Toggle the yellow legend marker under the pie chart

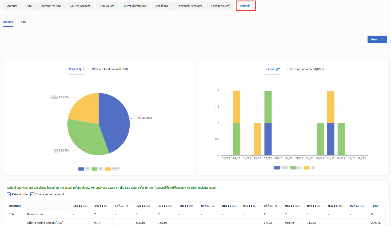point(108,169)
